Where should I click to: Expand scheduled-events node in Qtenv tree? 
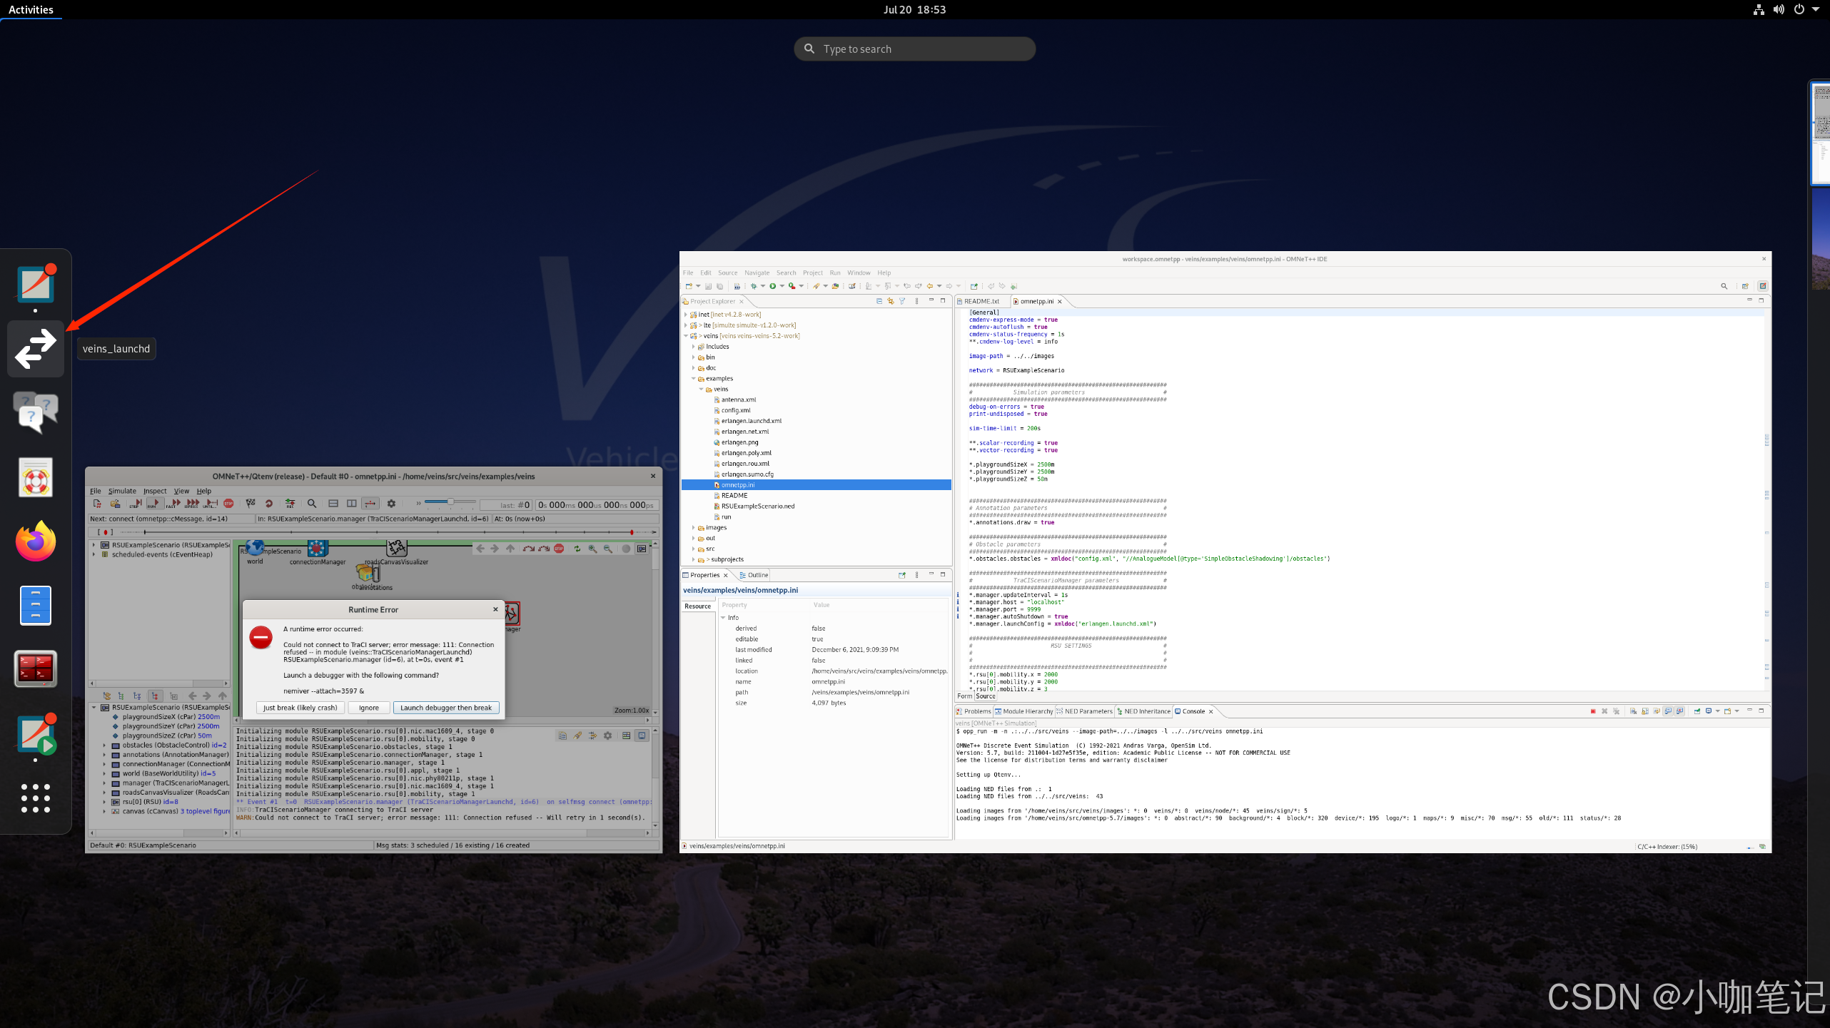pyautogui.click(x=94, y=554)
